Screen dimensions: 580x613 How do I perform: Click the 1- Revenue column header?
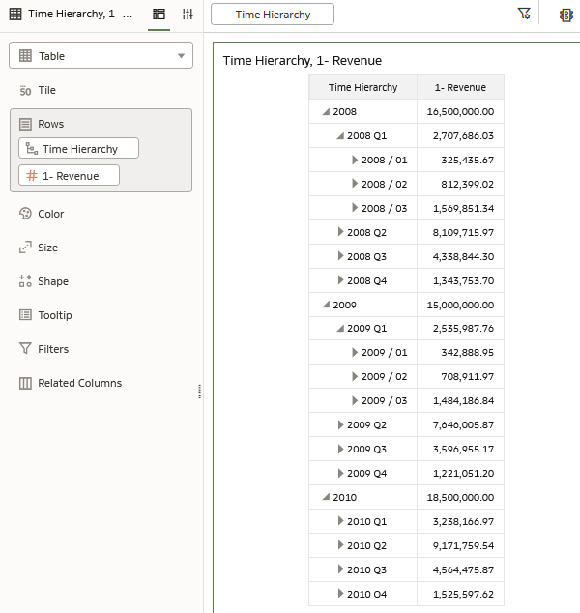[x=460, y=87]
